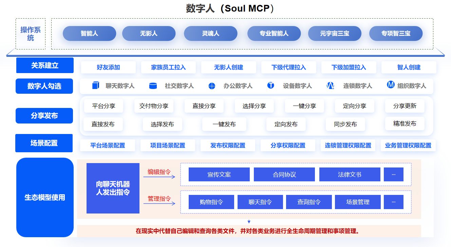Select 直接发布 option
Viewport: 451px width, 247px height.
(x=103, y=124)
